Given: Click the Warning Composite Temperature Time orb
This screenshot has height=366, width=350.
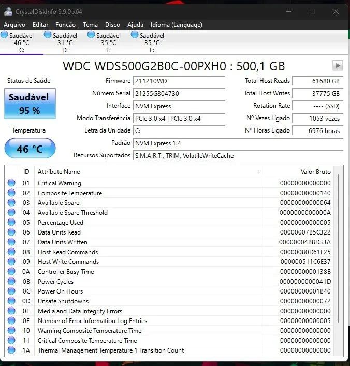Looking at the screenshot, I should pos(11,330).
